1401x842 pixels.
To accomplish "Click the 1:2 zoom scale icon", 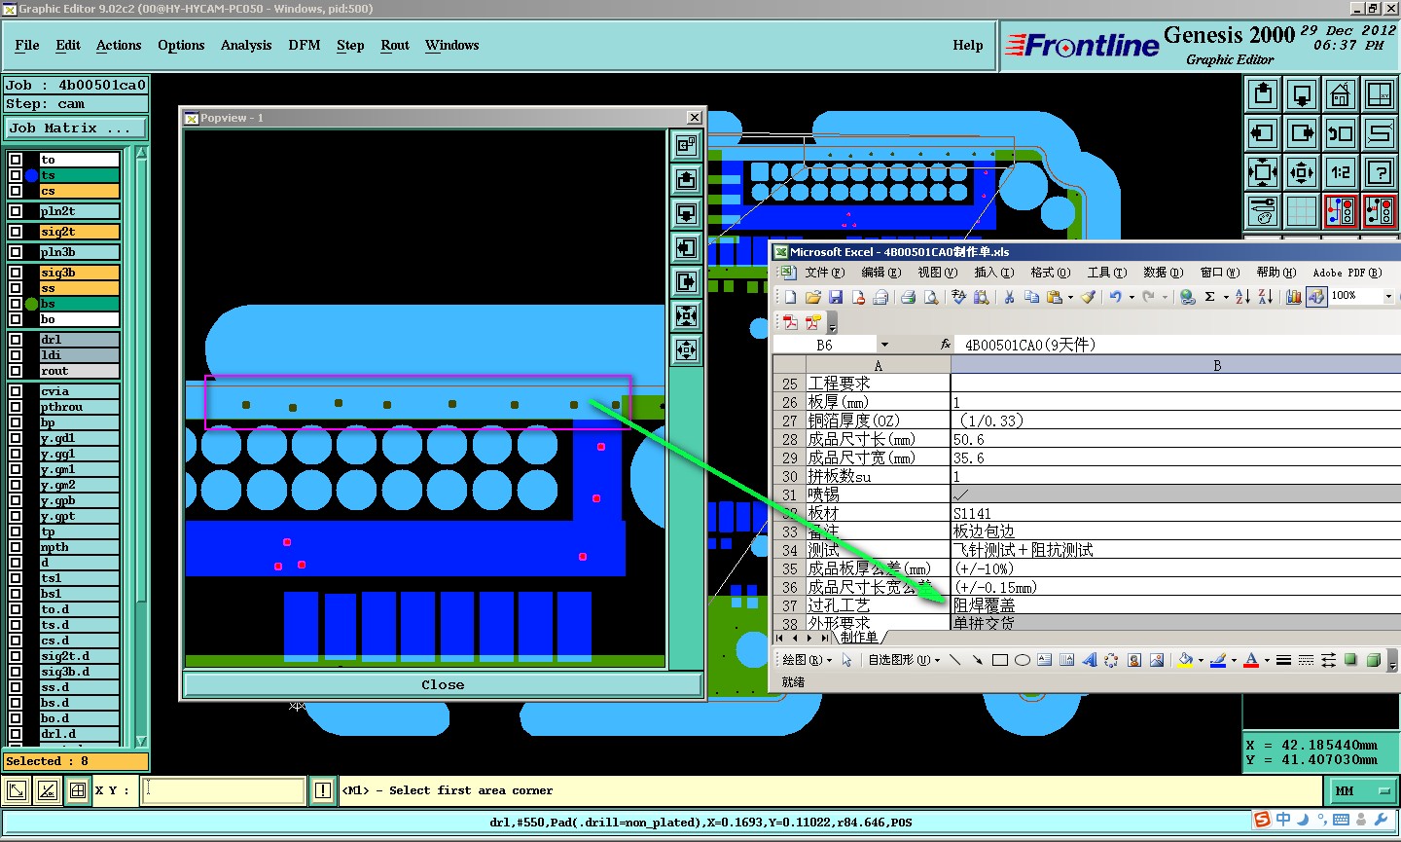I will 1341,172.
